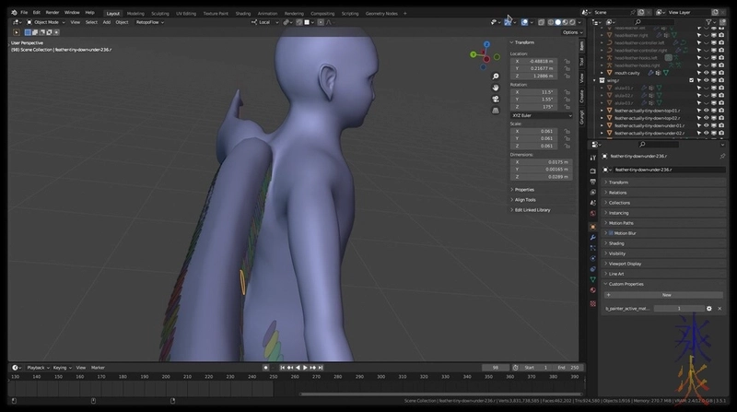Image resolution: width=737 pixels, height=412 pixels.
Task: Toggle wing.r collection exclude checkbox
Action: coord(691,80)
